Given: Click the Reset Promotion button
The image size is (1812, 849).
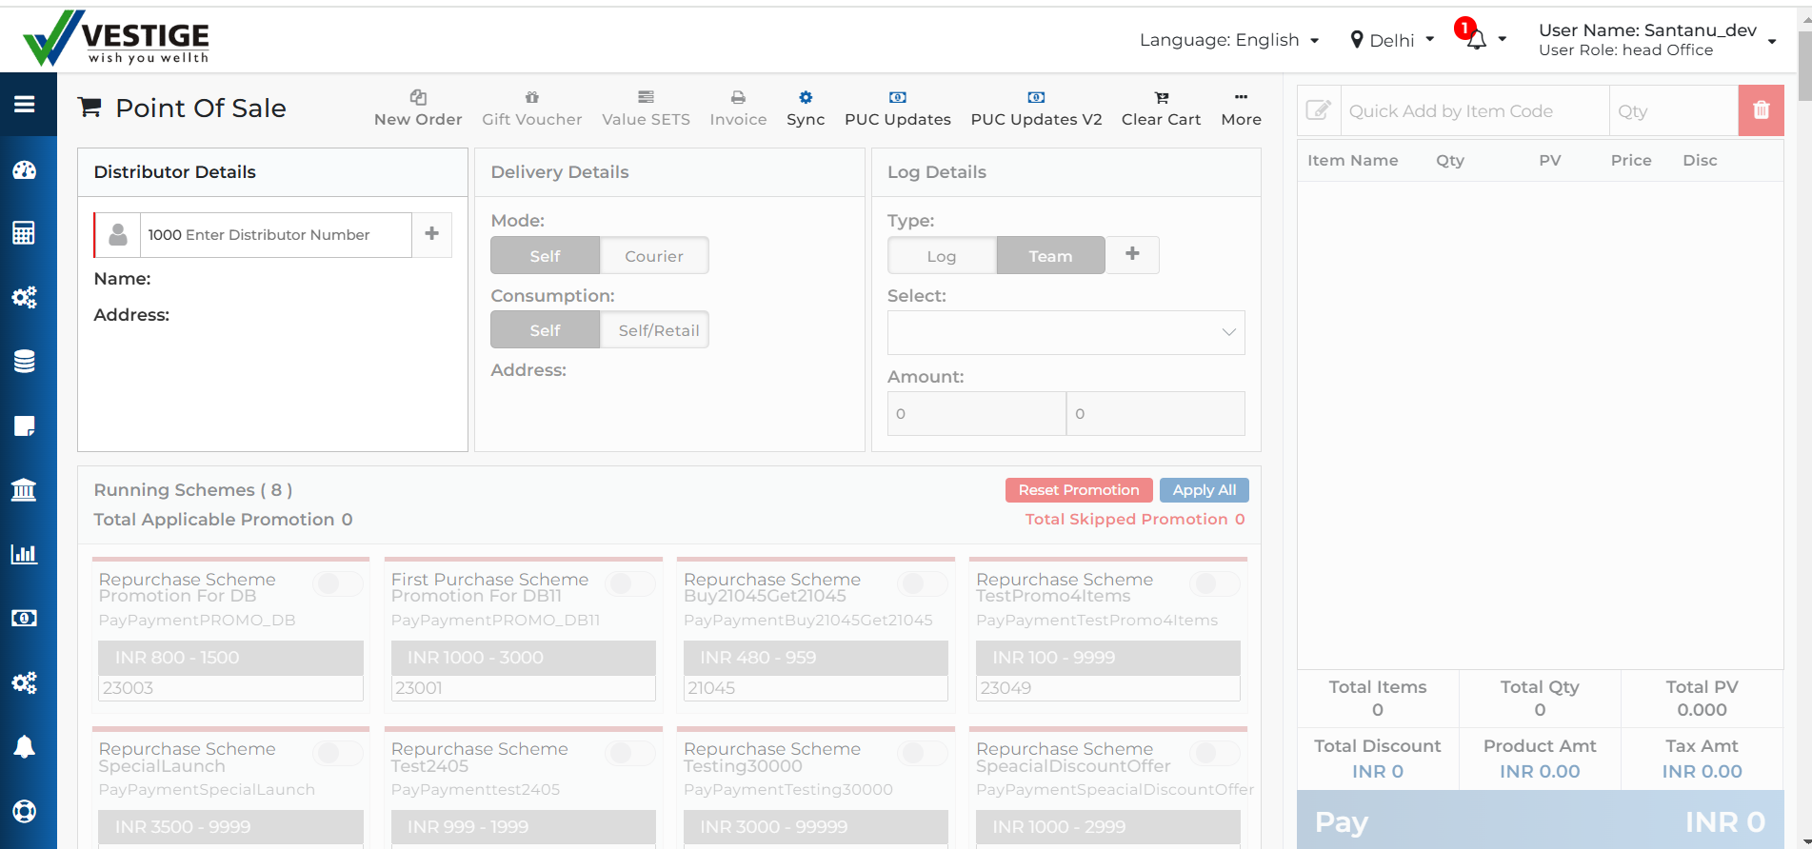Looking at the screenshot, I should (x=1079, y=490).
